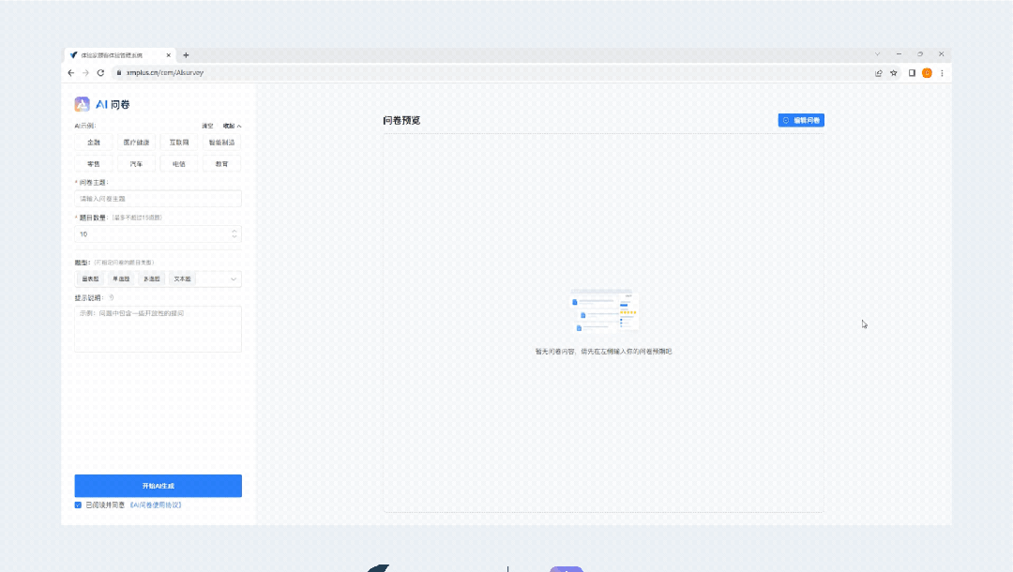The width and height of the screenshot is (1013, 572).
Task: Click the bookmark star in the address bar
Action: 893,72
